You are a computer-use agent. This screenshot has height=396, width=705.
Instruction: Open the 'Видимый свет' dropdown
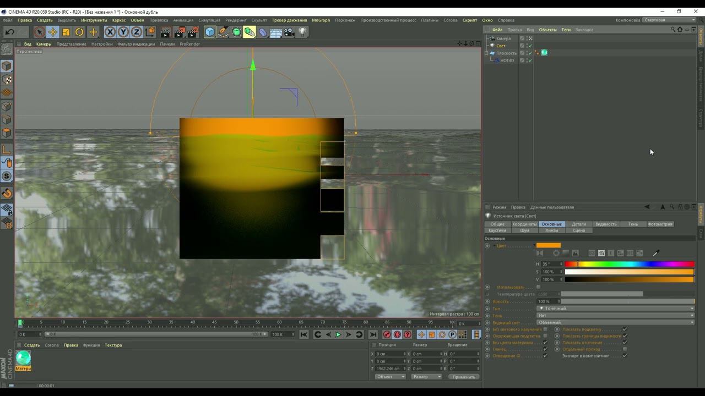(615, 322)
